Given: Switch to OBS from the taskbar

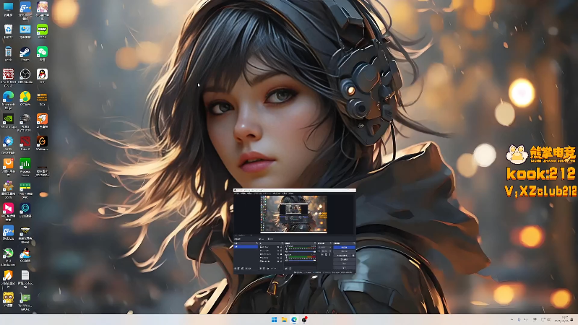Looking at the screenshot, I should tap(304, 320).
